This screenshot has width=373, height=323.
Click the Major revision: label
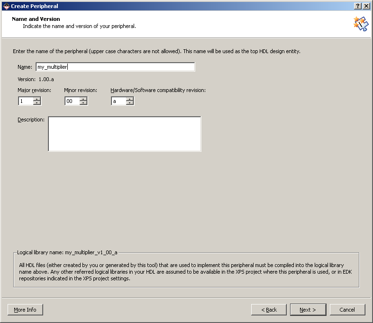point(34,90)
